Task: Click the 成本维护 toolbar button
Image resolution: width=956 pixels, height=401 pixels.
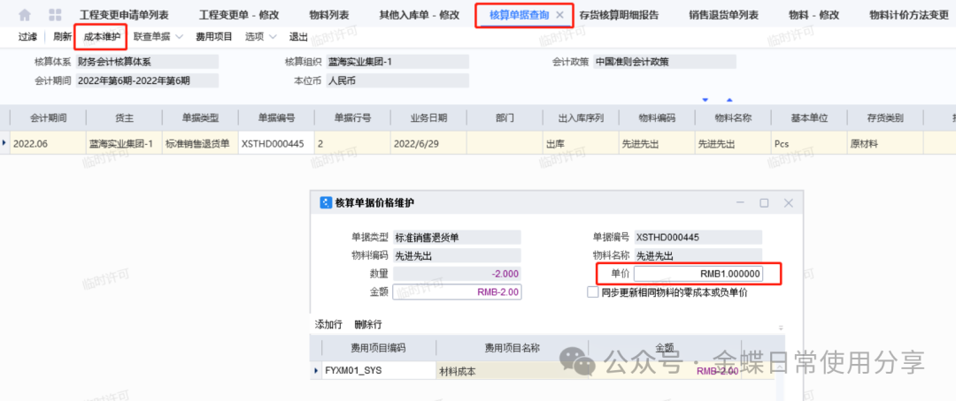Action: point(102,36)
